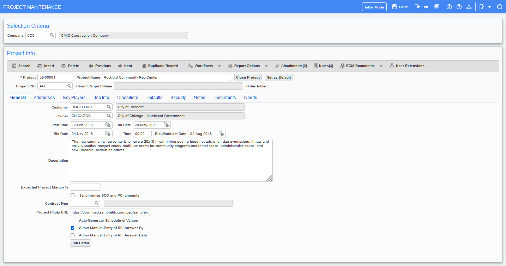Uncheck Allow Manual Entry of RFI Answer By
This screenshot has width=506, height=266.
pos(73,228)
